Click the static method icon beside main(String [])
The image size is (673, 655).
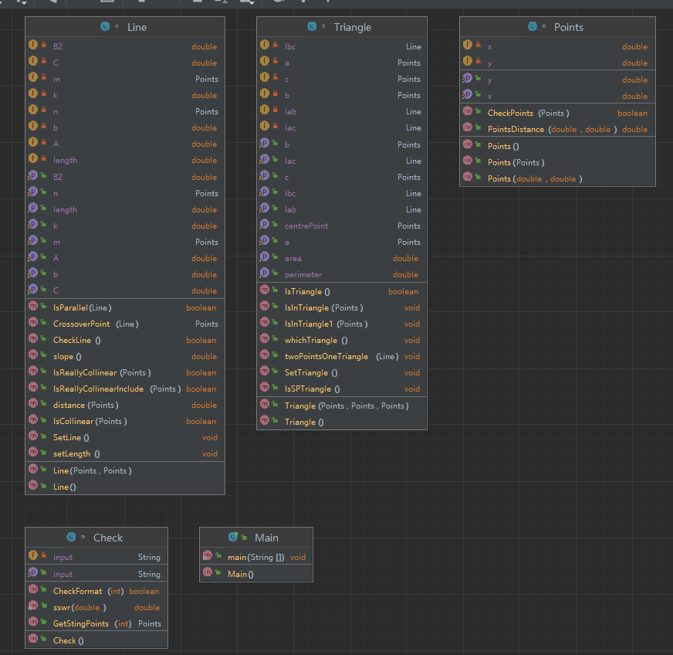(x=208, y=557)
